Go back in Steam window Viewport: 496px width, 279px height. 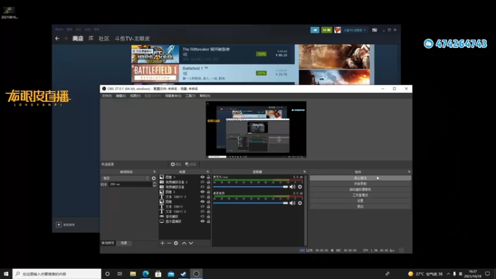coord(57,38)
